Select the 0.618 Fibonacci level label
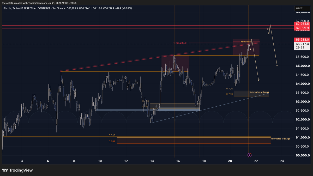This screenshot has height=176, width=313. pos(112,135)
